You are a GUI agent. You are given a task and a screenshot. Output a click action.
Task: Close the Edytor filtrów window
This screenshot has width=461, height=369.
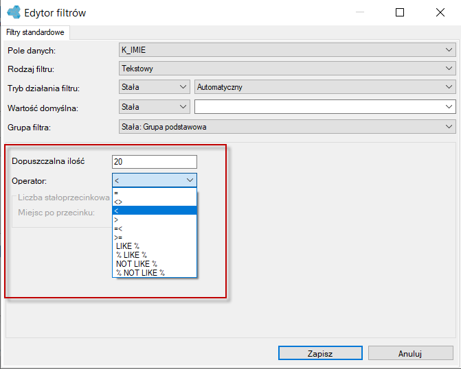[x=440, y=12]
